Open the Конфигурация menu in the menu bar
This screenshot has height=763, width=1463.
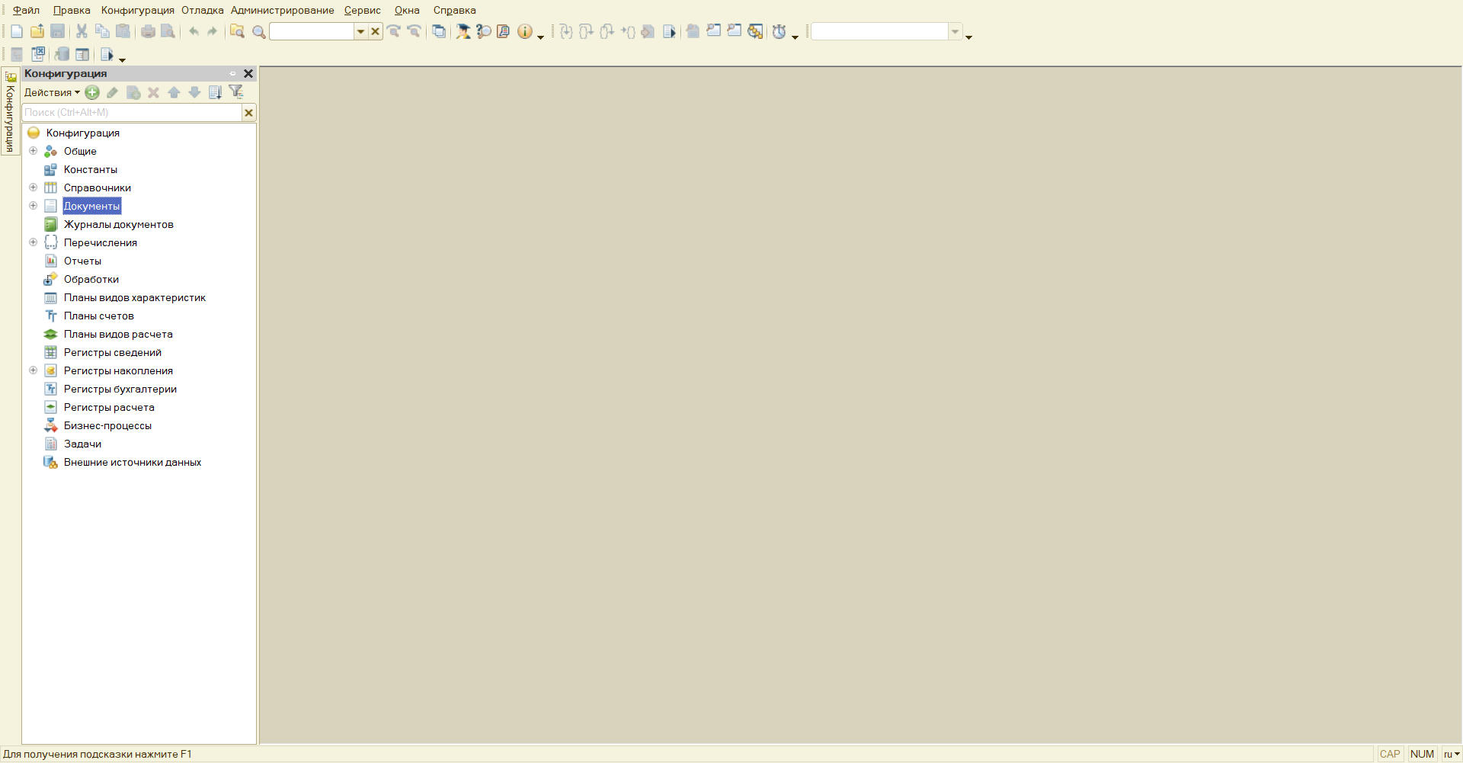[138, 10]
